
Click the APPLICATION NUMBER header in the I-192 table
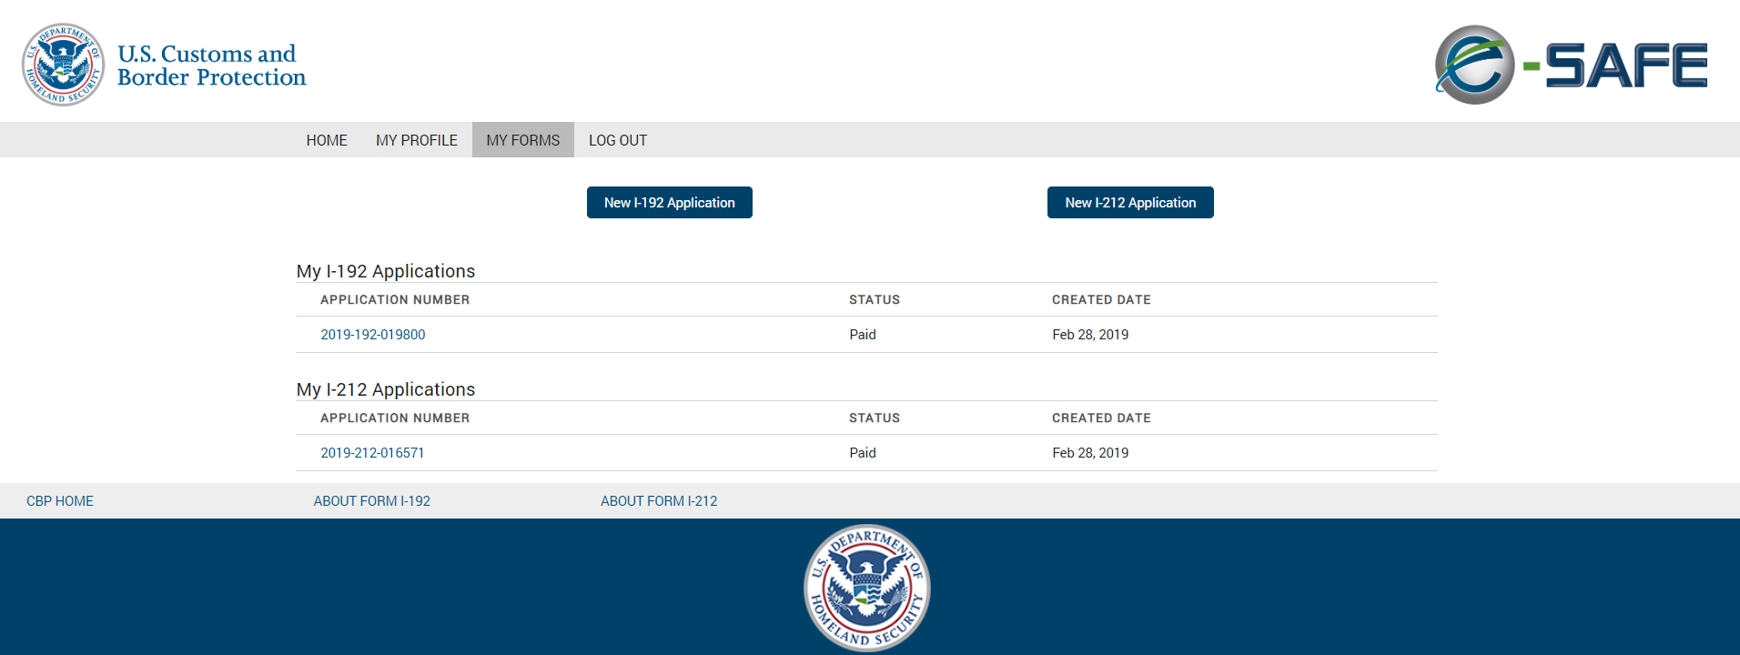(x=395, y=300)
